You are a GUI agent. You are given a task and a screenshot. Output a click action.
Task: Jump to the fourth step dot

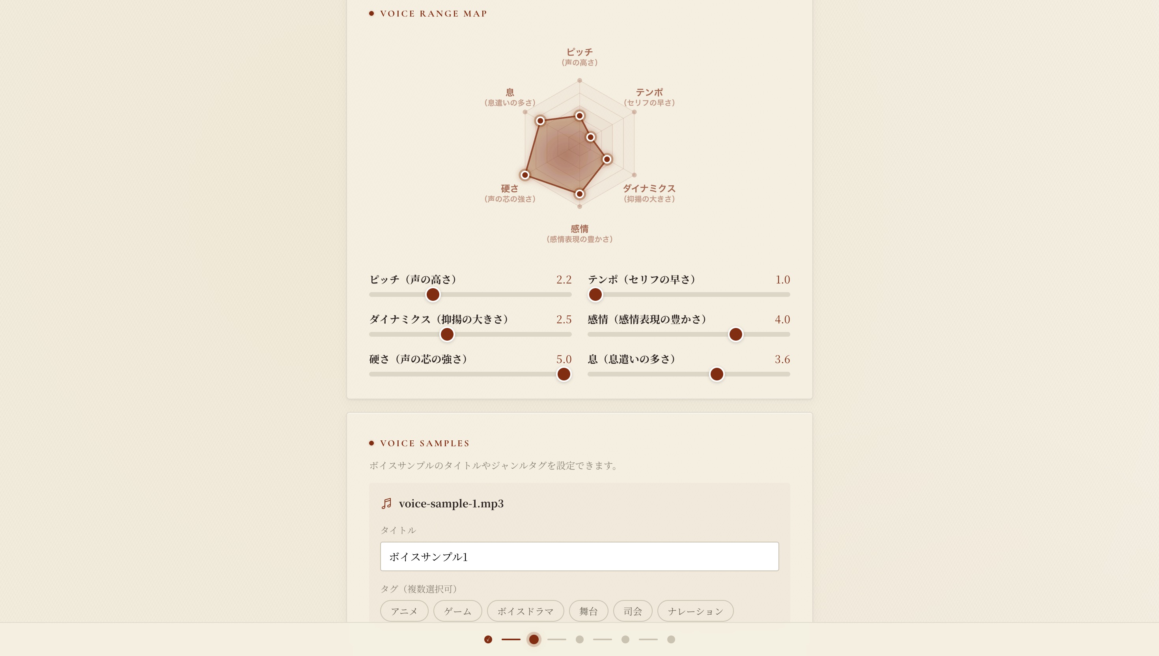tap(625, 639)
